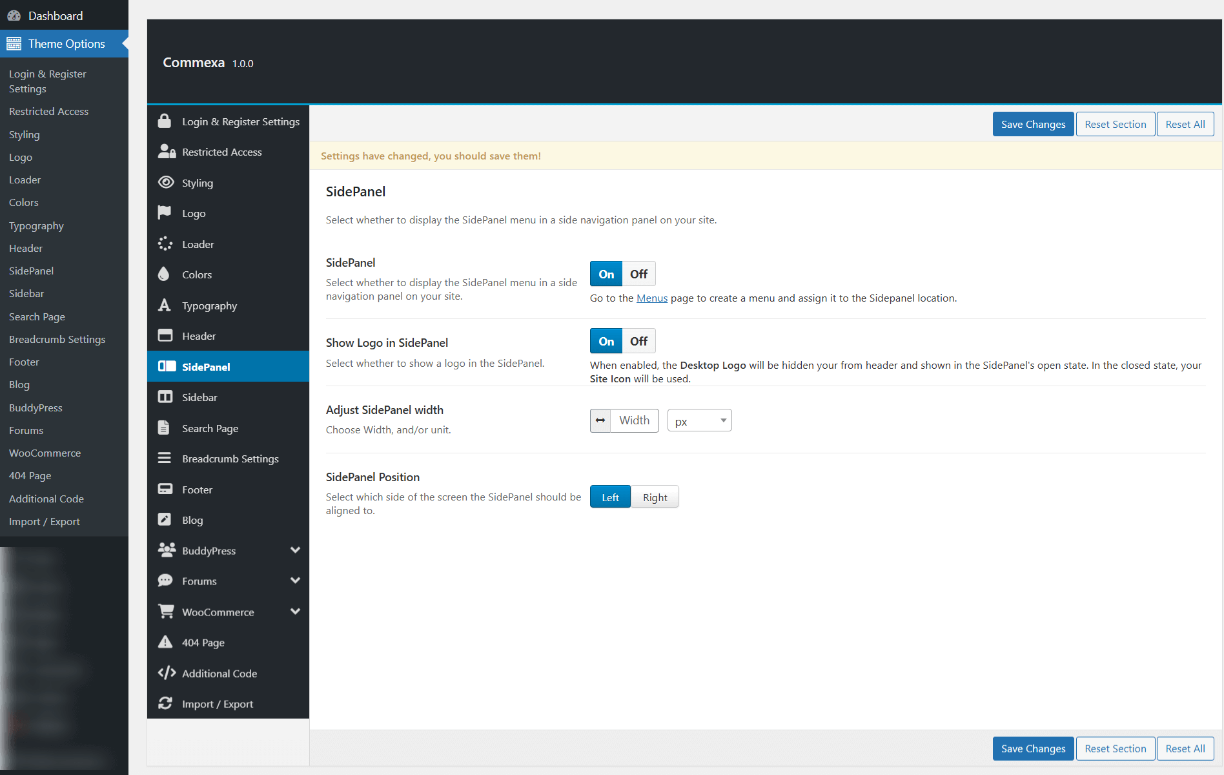Viewport: 1224px width, 775px height.
Task: Set SidePanel Position to Right
Action: point(655,497)
